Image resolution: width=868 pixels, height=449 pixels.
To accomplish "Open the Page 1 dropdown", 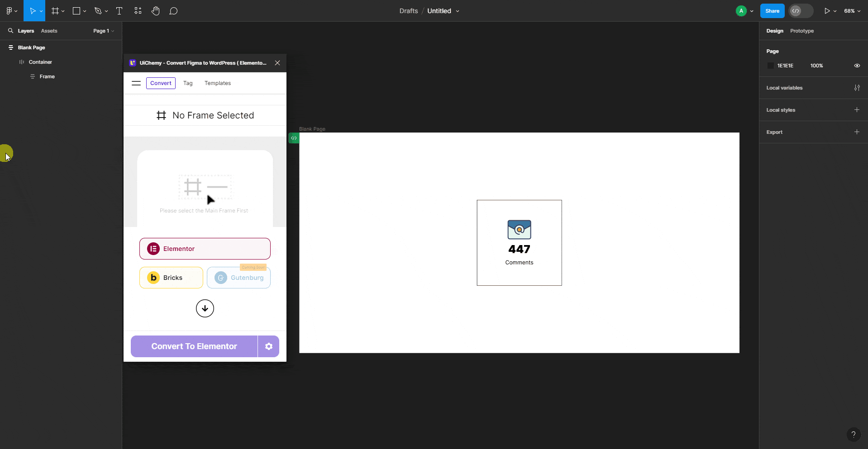I will pos(103,31).
